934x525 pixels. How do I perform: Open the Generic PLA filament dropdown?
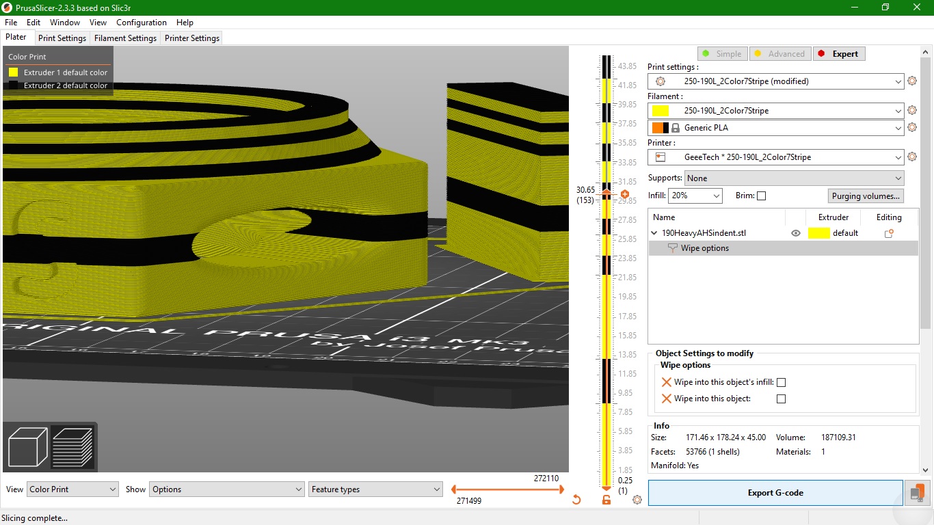[776, 127]
